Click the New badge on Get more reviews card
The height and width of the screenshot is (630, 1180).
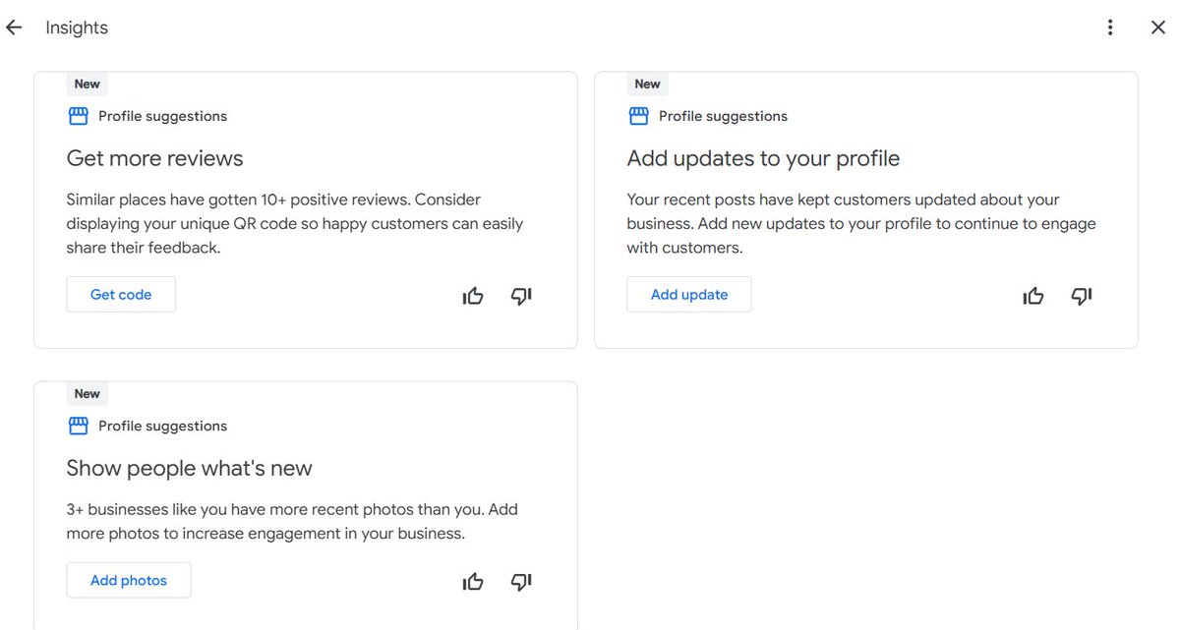tap(88, 85)
